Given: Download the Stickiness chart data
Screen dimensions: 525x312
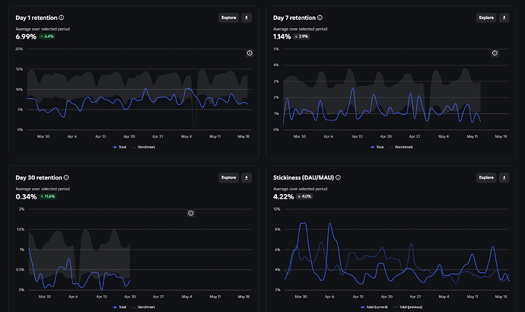Looking at the screenshot, I should tap(504, 178).
